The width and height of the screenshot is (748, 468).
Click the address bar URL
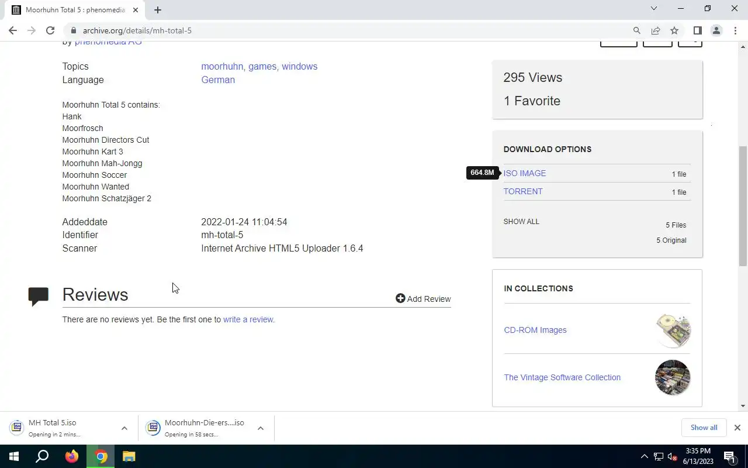tap(137, 30)
